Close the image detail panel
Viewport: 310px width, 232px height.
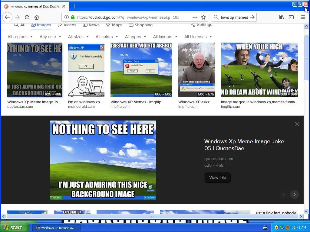[297, 124]
